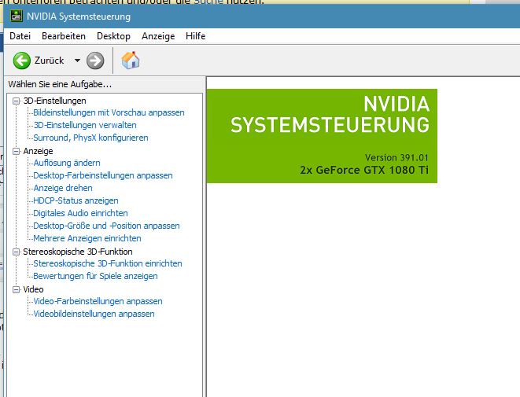Open the Anzeige menu in menu bar
The height and width of the screenshot is (397, 520).
pos(158,36)
